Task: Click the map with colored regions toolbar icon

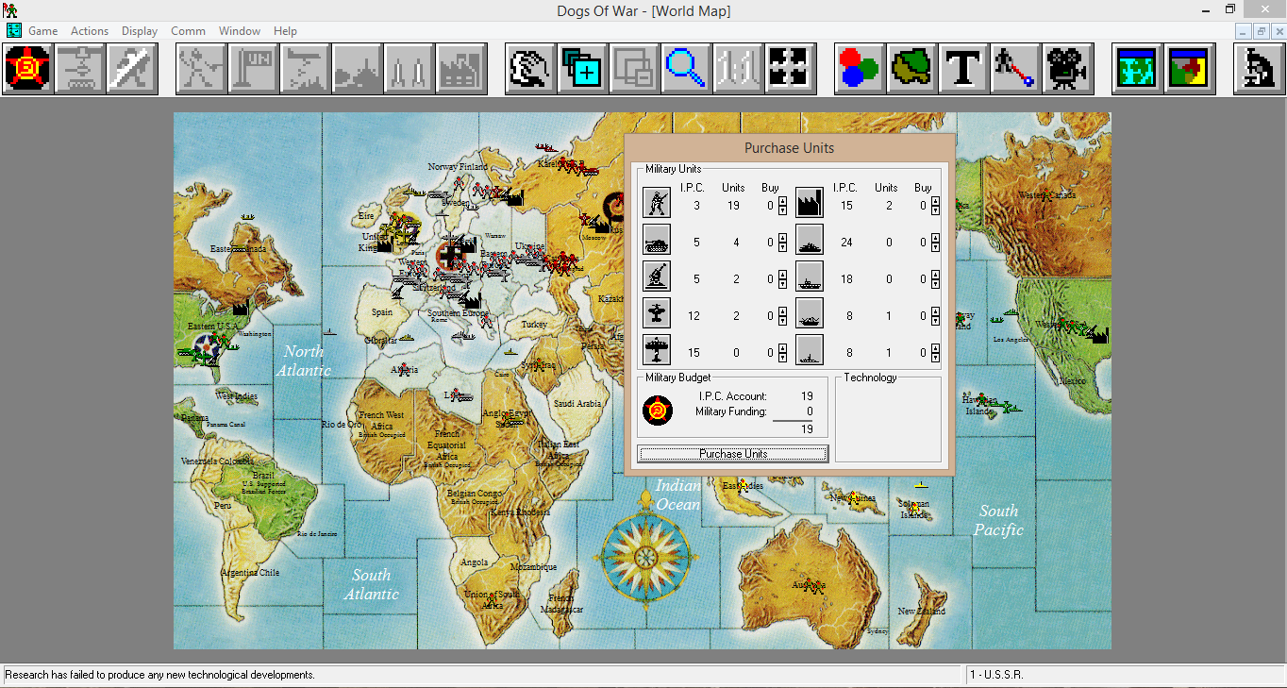Action: click(x=1189, y=68)
